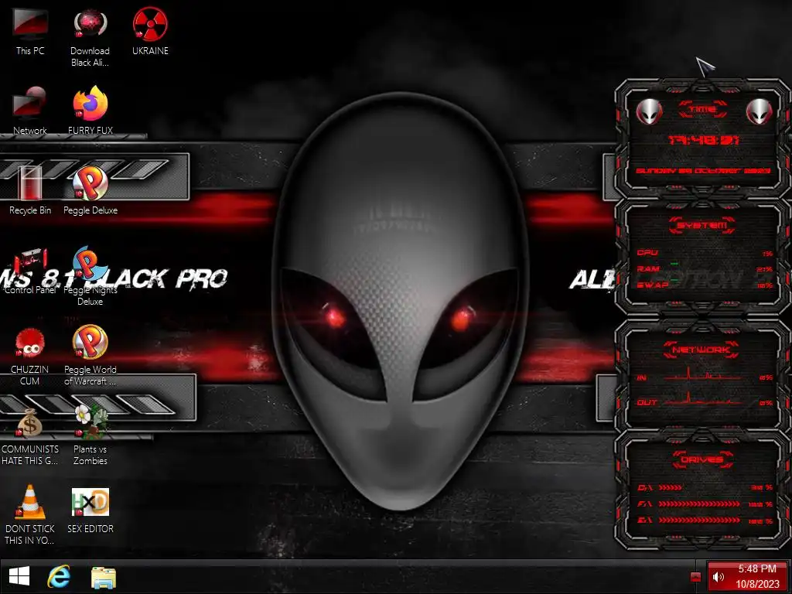Launch Internet Explorer from the taskbar

click(x=59, y=576)
